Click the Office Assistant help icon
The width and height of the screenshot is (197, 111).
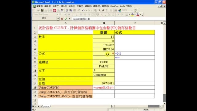pos(135,10)
